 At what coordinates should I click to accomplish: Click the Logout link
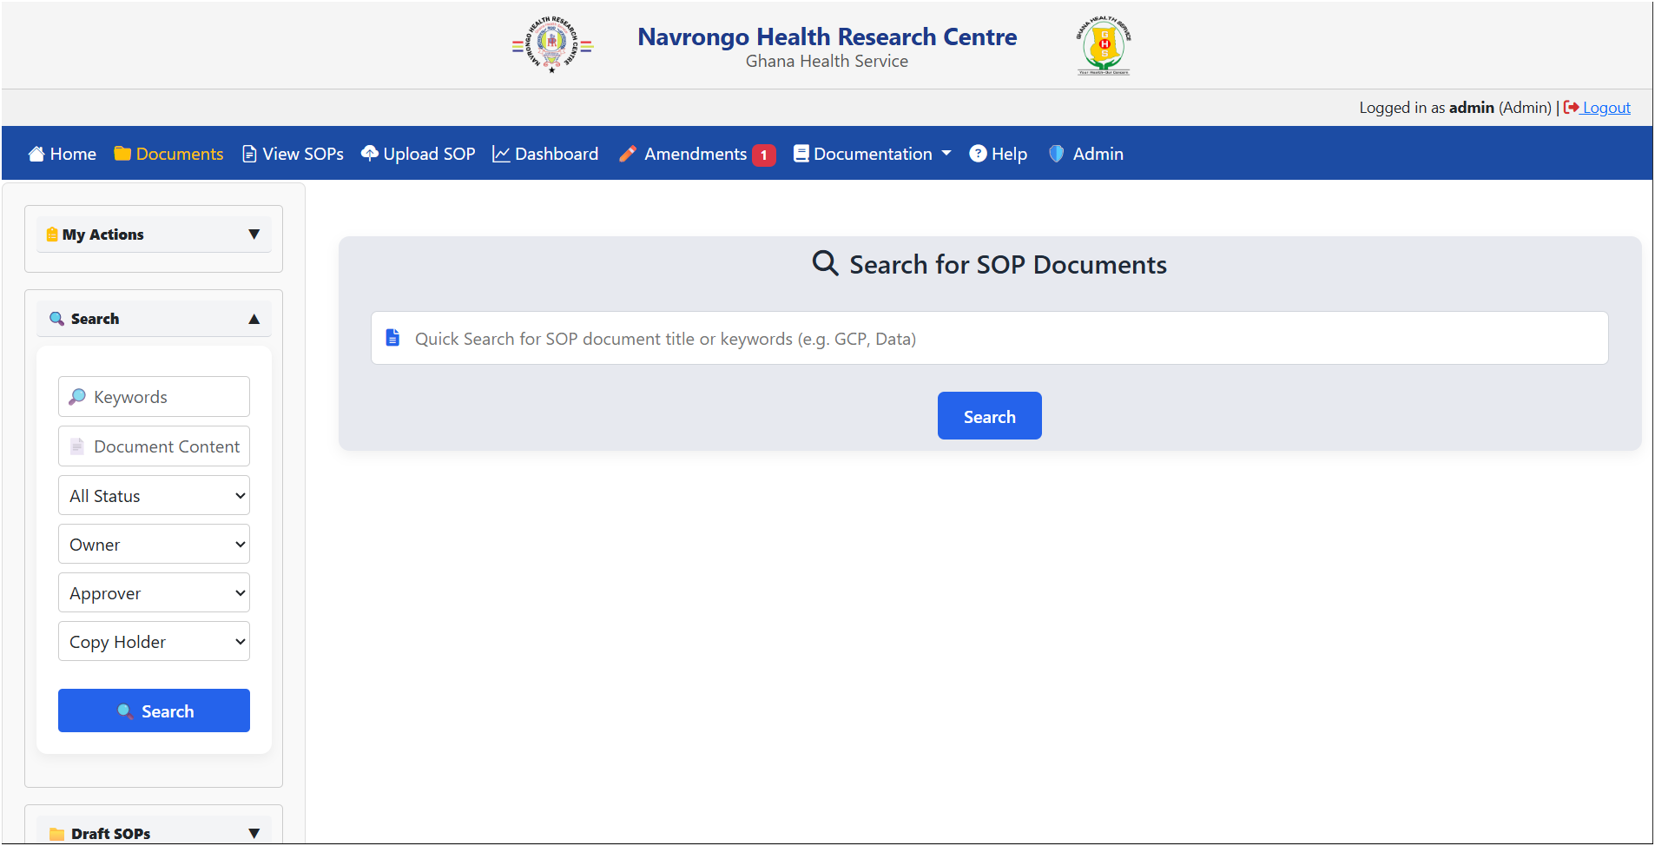(x=1606, y=108)
